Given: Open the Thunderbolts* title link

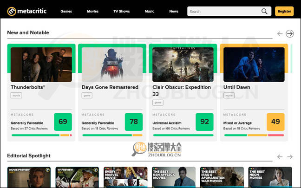Looking at the screenshot, I should point(28,87).
